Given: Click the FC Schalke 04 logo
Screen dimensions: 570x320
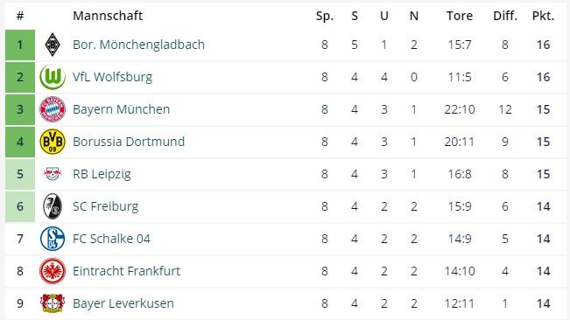Looking at the screenshot, I should 53,239.
